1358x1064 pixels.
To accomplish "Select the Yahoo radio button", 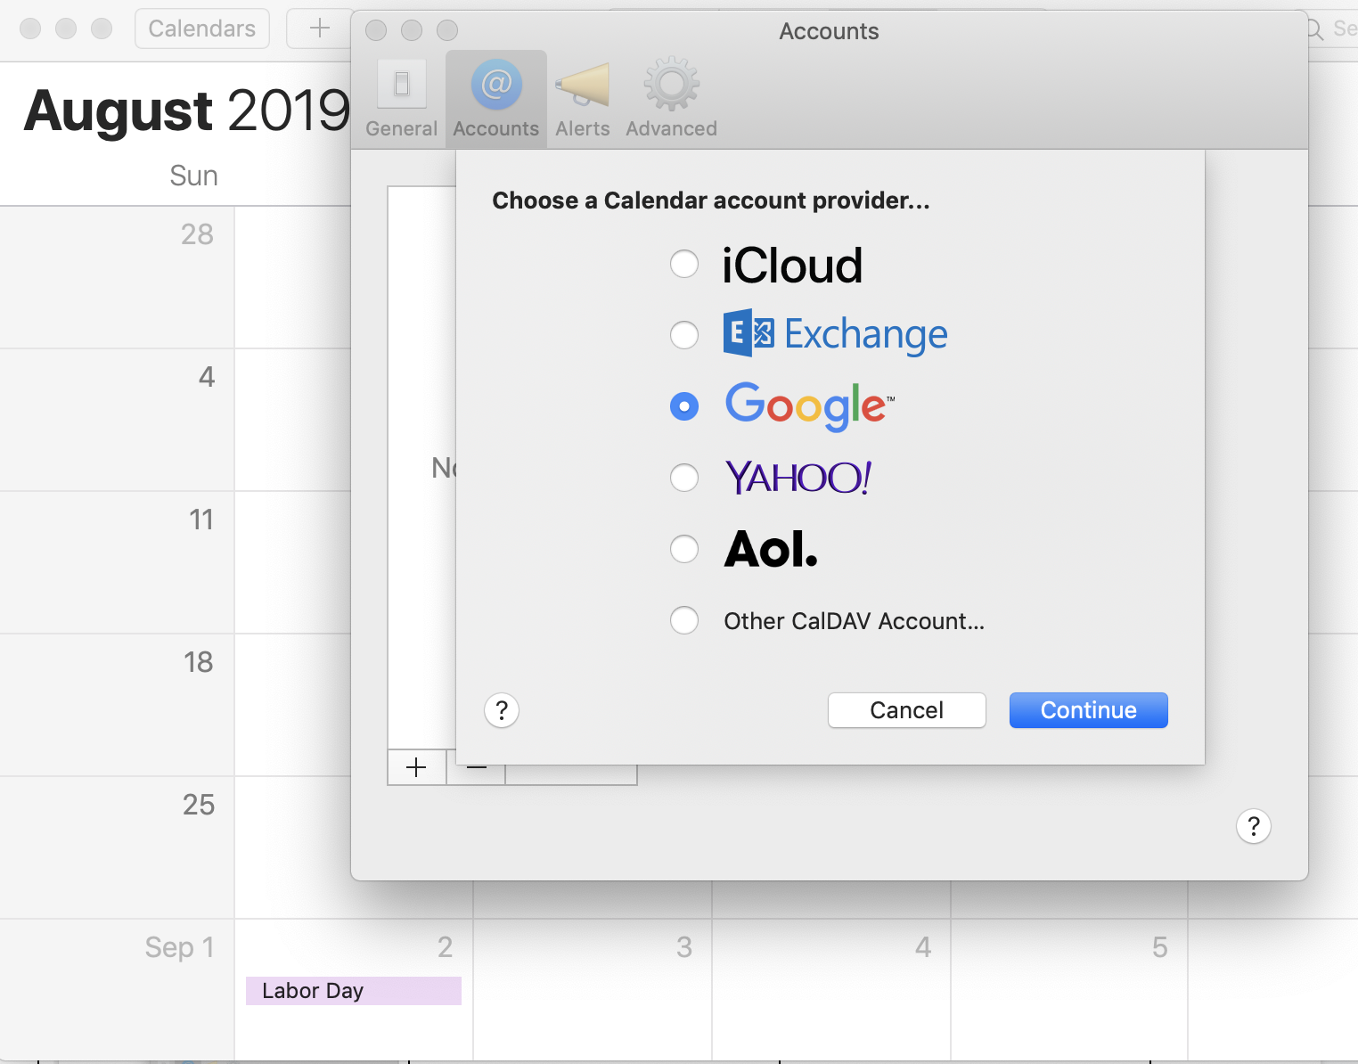I will coord(684,478).
